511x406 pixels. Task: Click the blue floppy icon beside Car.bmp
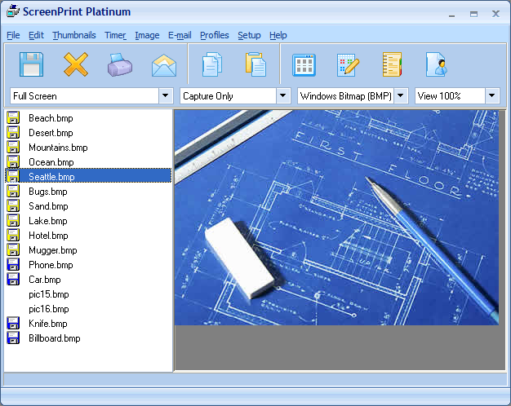13,280
